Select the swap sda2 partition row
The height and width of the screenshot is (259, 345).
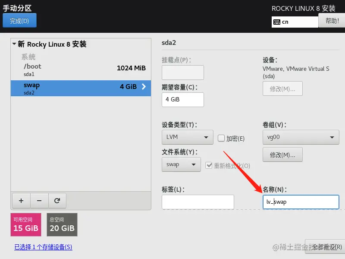[x=81, y=88]
